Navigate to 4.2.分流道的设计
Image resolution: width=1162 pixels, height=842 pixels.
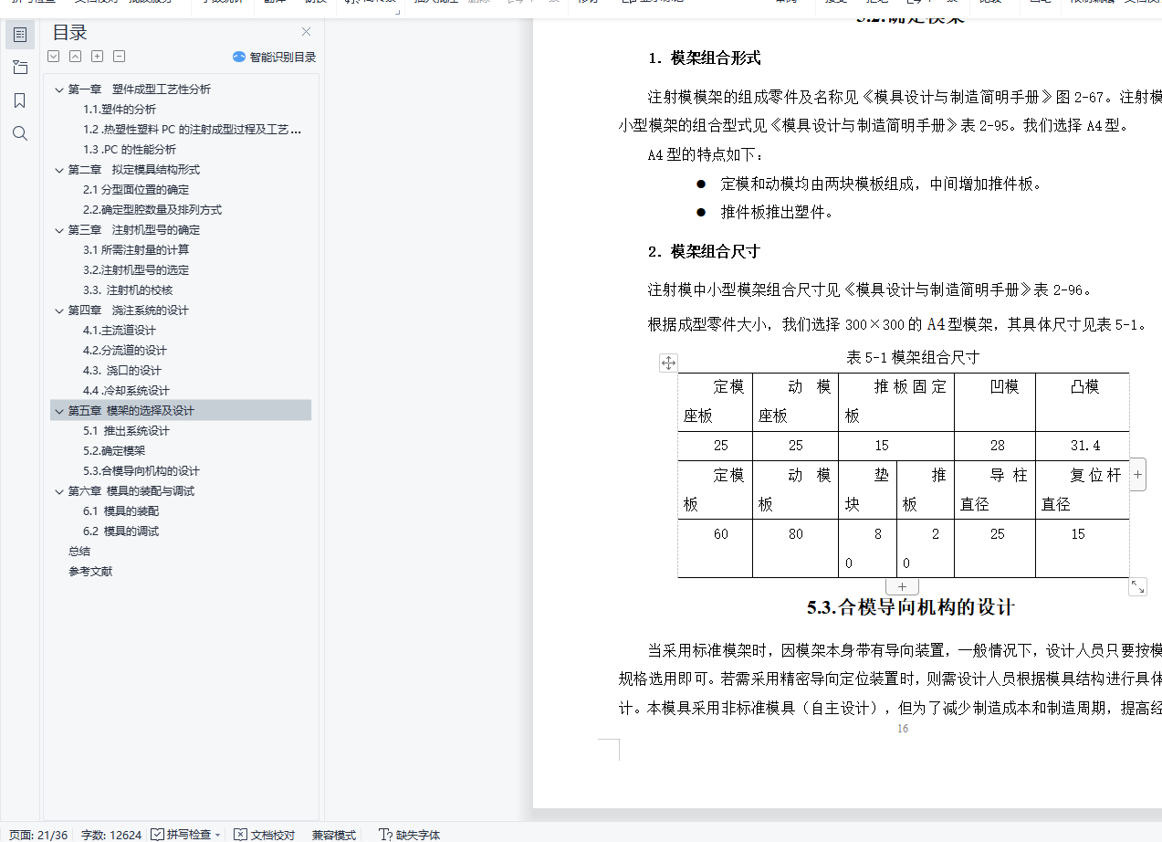125,350
